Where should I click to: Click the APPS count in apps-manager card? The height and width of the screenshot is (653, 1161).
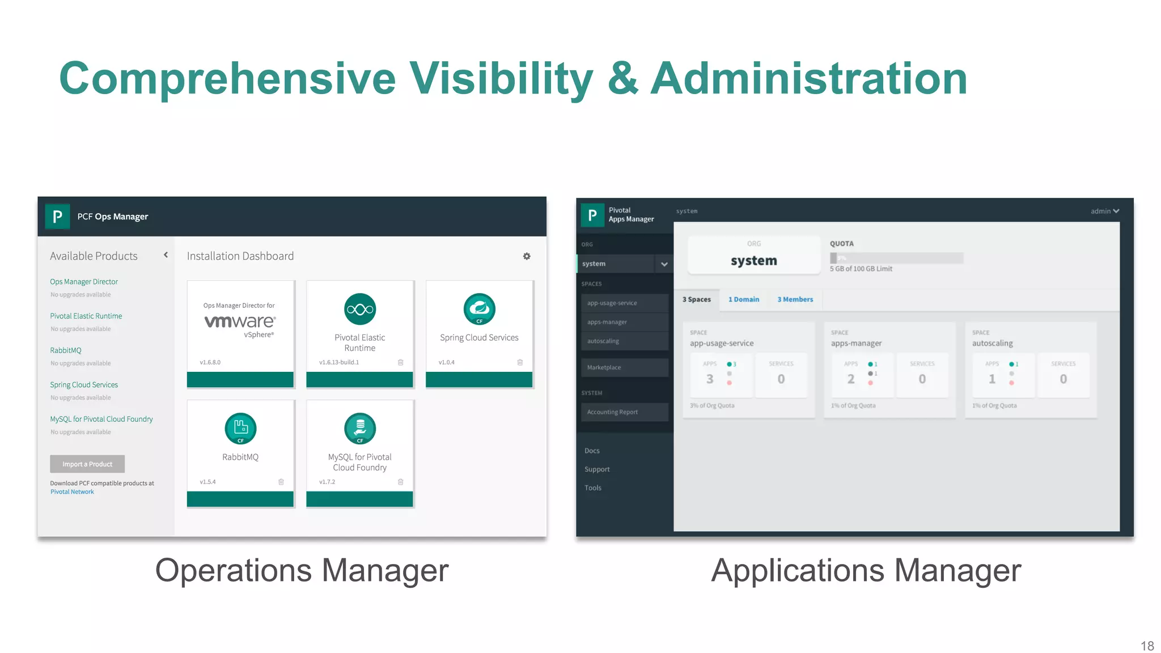(851, 379)
